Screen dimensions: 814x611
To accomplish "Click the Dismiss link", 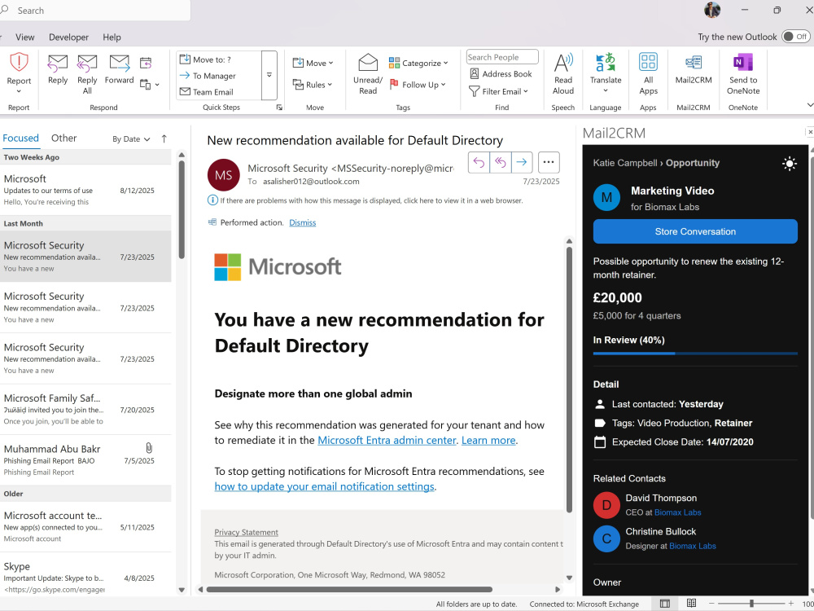I will point(302,223).
